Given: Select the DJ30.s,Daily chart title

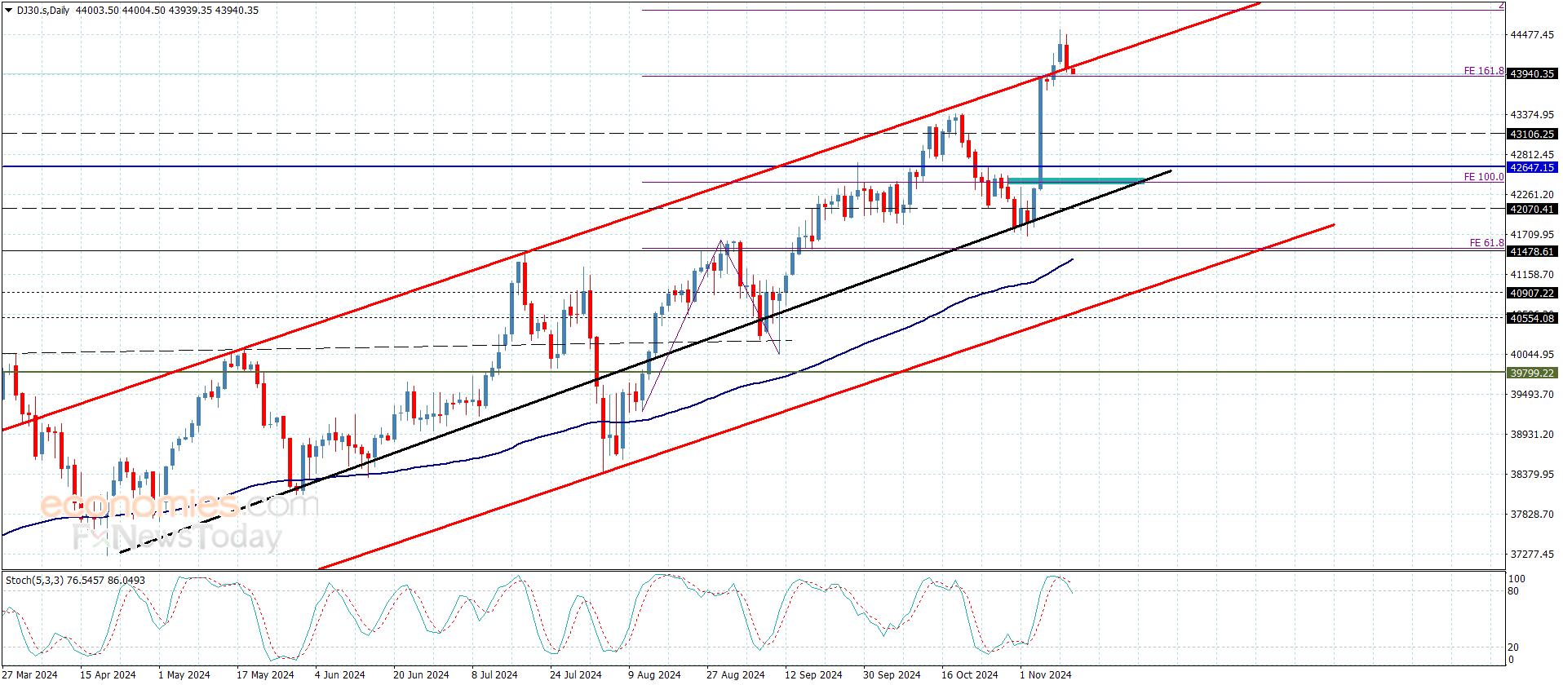Looking at the screenshot, I should pos(43,11).
